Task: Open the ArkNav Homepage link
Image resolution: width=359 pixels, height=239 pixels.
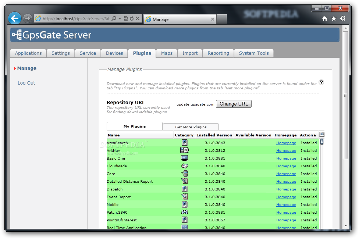Action: pos(286,151)
